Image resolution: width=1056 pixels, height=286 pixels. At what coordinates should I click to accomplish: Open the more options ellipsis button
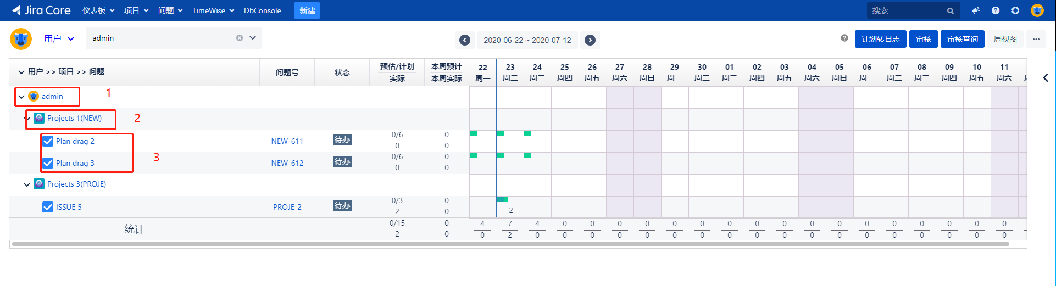point(1036,39)
